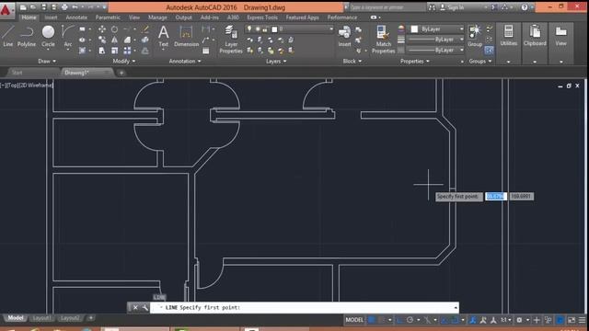The height and width of the screenshot is (331, 589).
Task: Click the Explode tool icon
Action: pyautogui.click(x=145, y=40)
